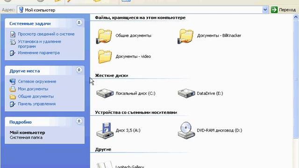Open Просмотр сведений о системе link
Screen dimensions: 299x168
click(x=46, y=34)
